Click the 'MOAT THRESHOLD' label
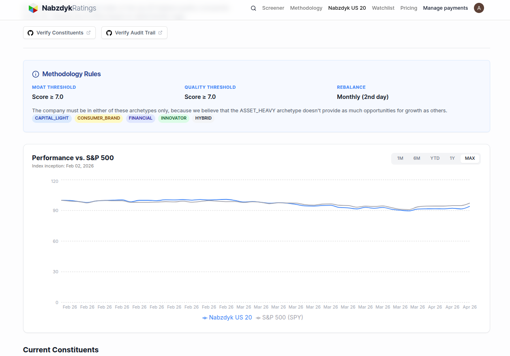The width and height of the screenshot is (510, 356). 54,87
